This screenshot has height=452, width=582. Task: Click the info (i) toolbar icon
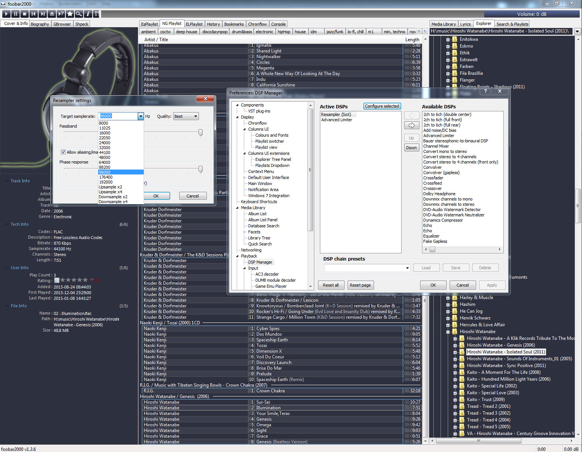(88, 14)
